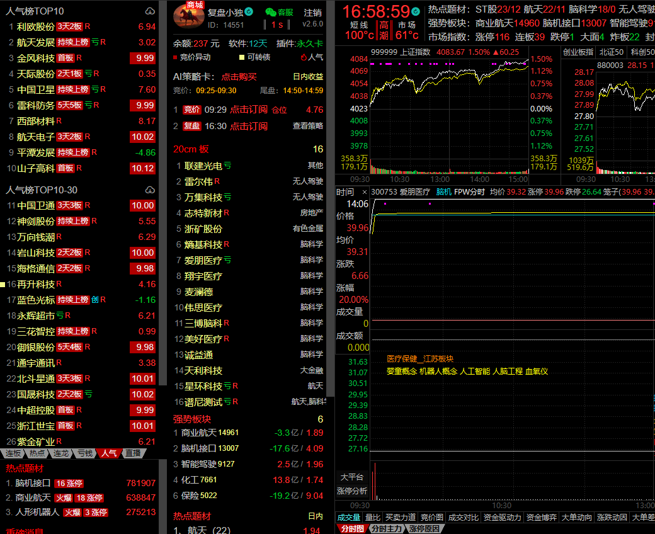Switch to the 连板 tab
Image resolution: width=655 pixels, height=534 pixels.
tap(13, 453)
